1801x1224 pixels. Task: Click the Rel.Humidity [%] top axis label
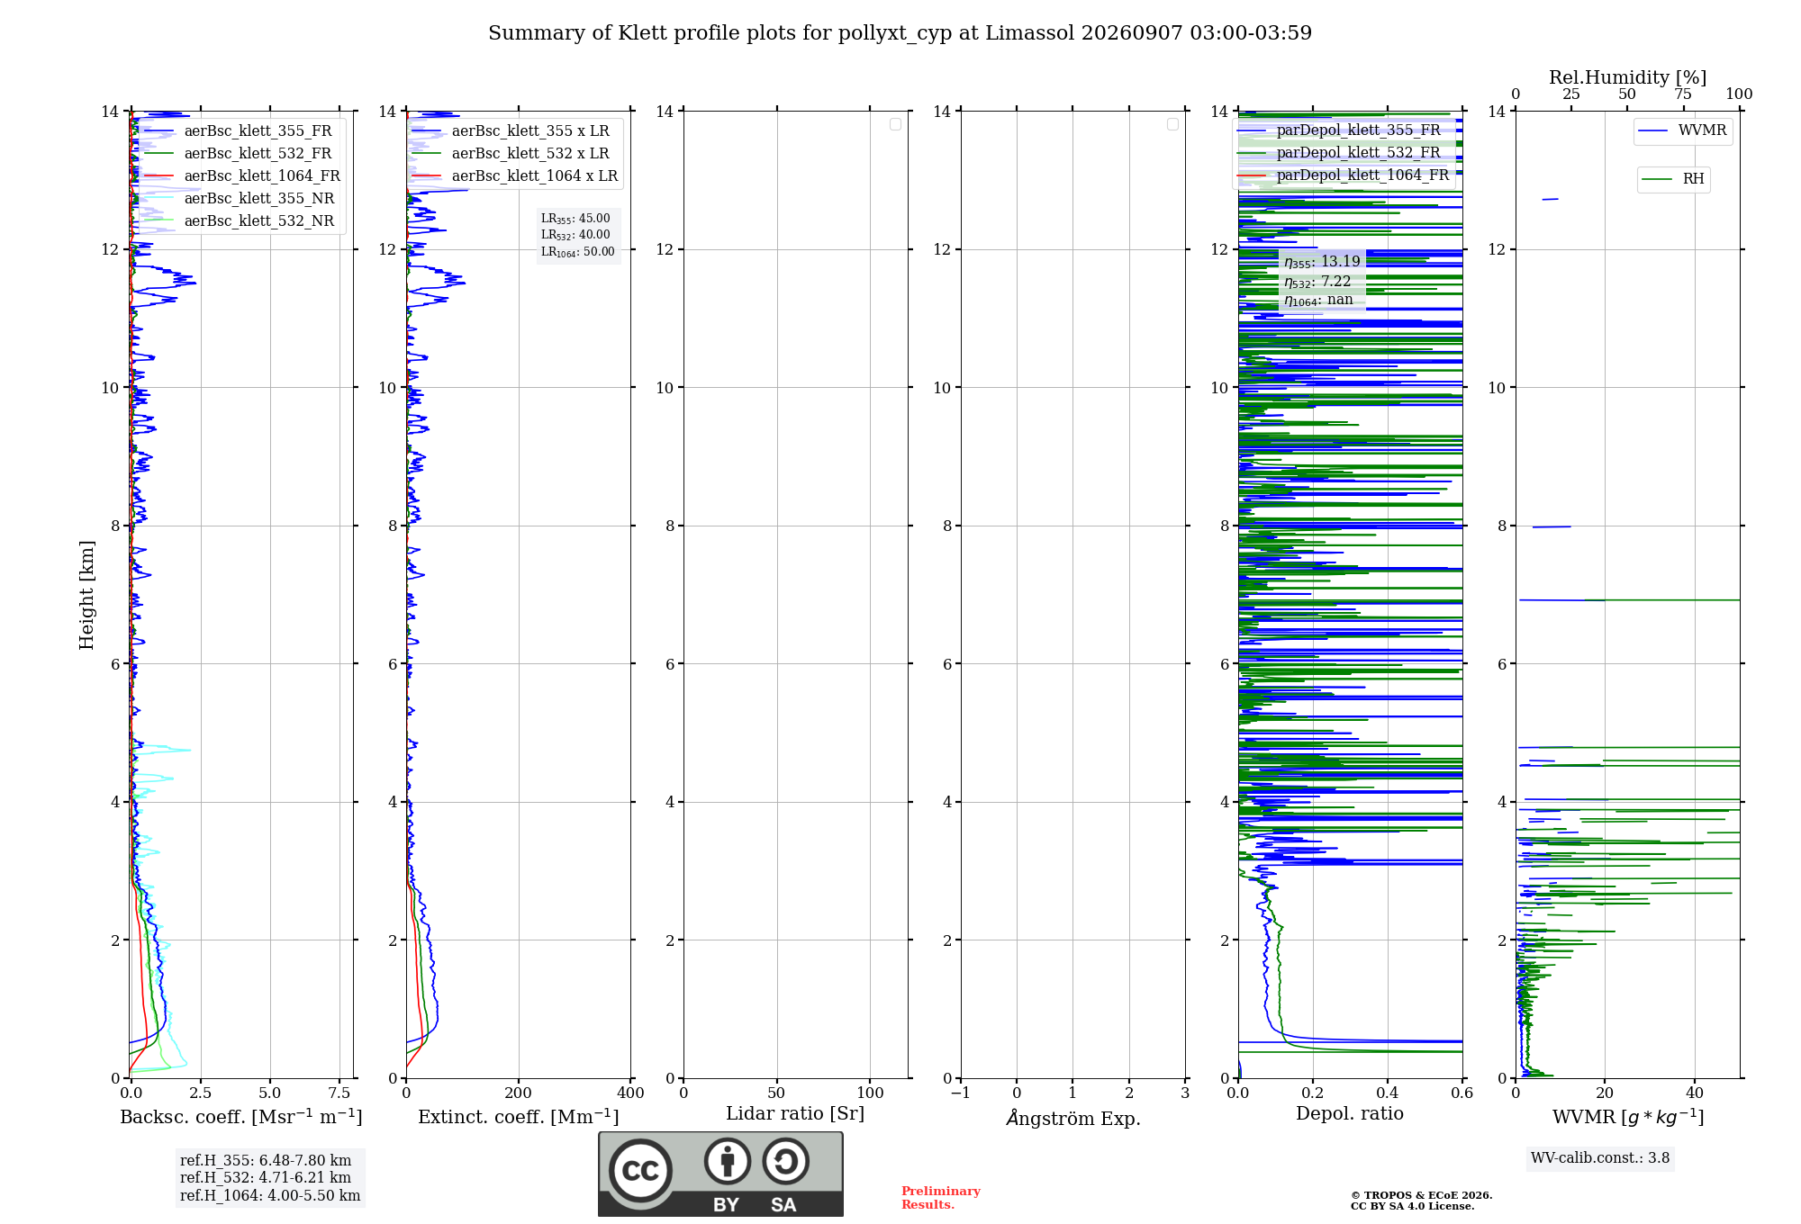1627,77
